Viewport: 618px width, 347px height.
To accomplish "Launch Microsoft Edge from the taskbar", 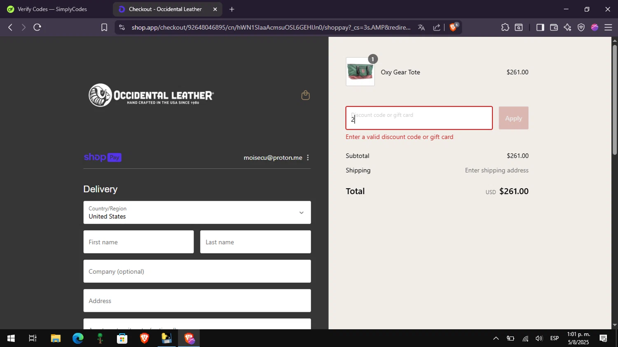I will [78, 338].
